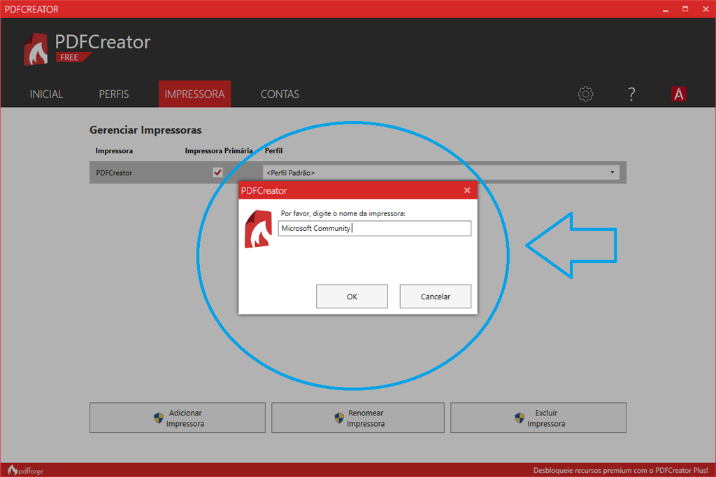Click the PDFCreator Plus premium link

point(621,470)
